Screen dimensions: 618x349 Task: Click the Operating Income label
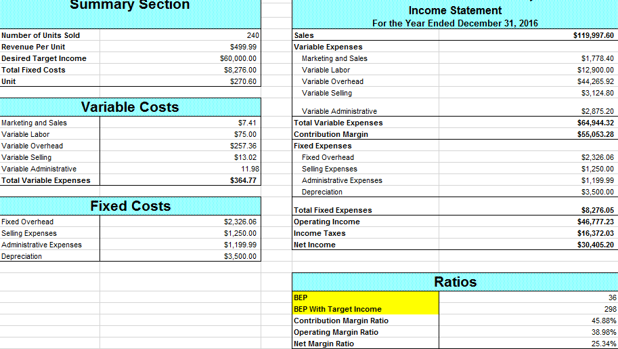pos(327,222)
